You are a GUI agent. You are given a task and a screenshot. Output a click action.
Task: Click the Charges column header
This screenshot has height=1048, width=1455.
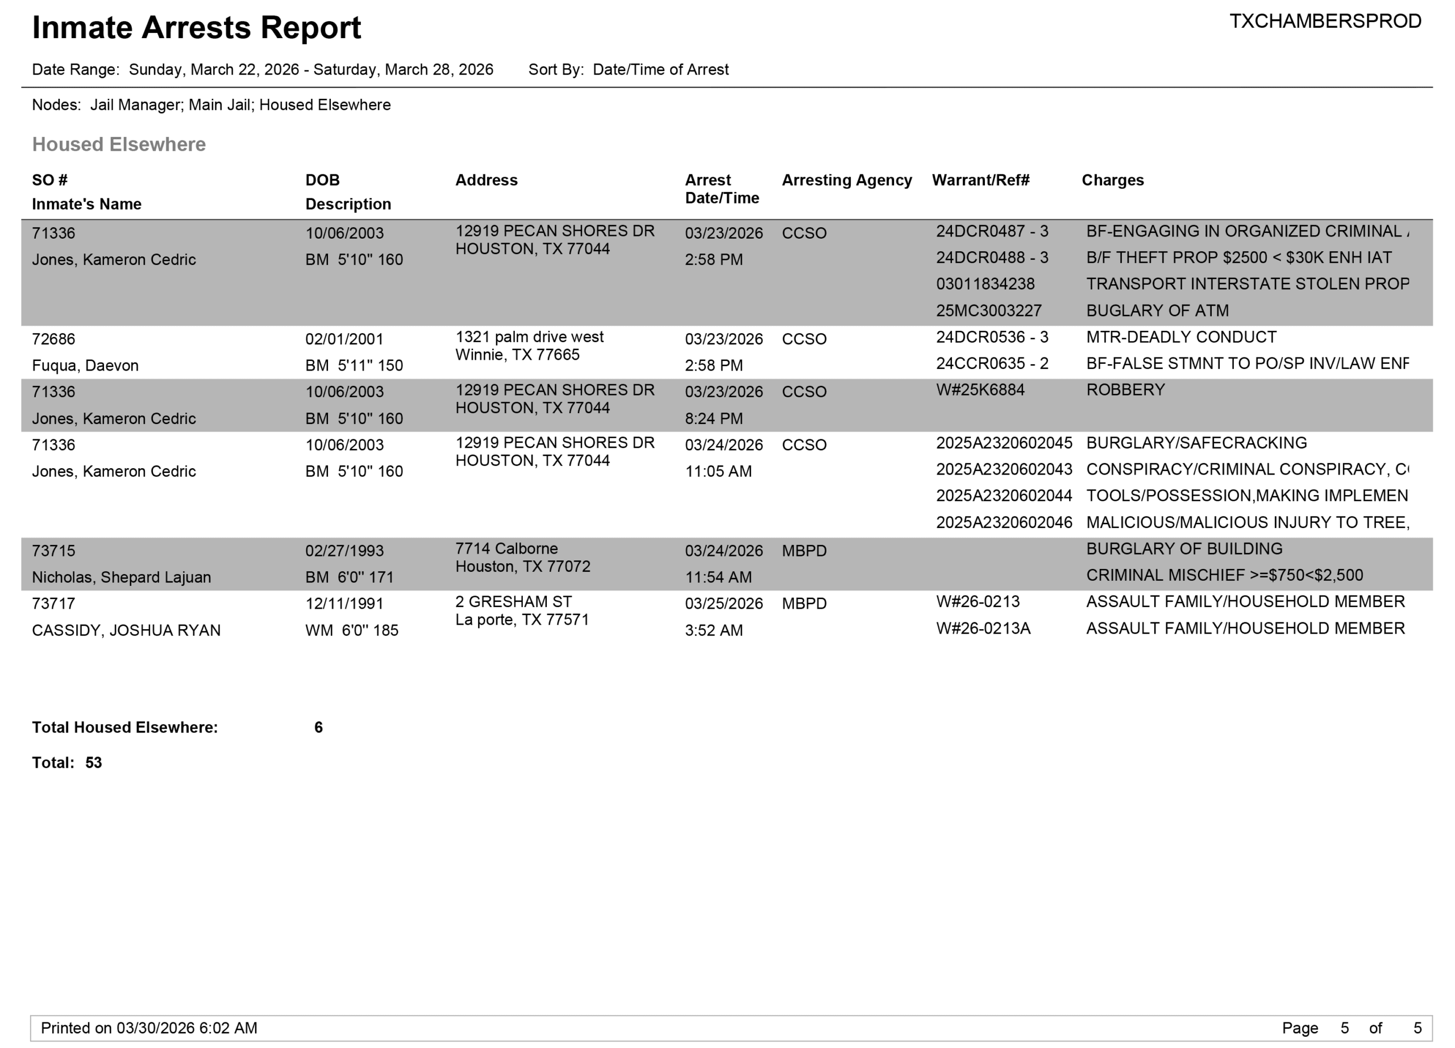[x=1112, y=180]
